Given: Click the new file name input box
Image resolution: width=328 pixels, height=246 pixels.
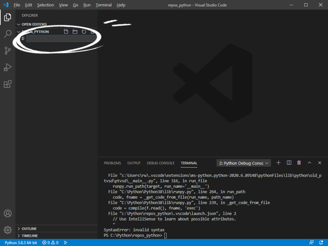Looking at the screenshot, I should point(61,39).
